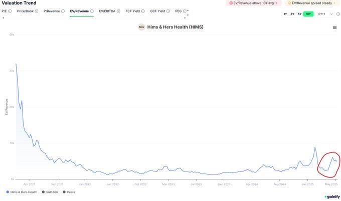Switch to the P/Revenue tab
Viewport: 341px width, 201px height.
click(52, 11)
